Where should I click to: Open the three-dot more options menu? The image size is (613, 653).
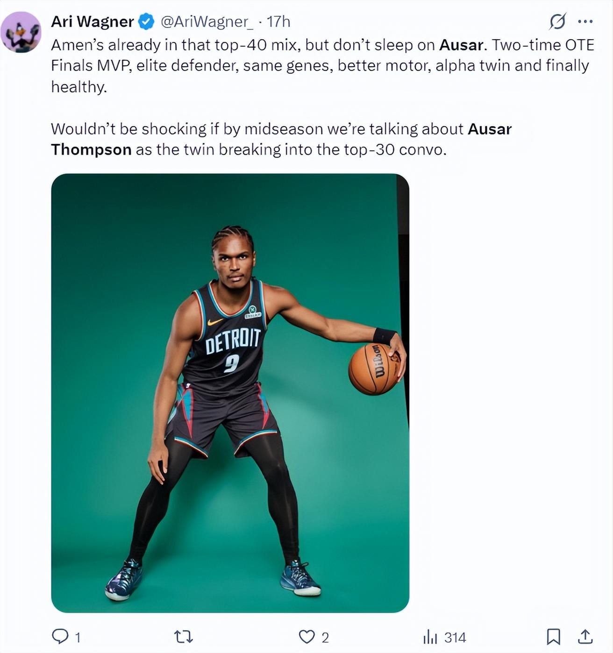[x=585, y=21]
